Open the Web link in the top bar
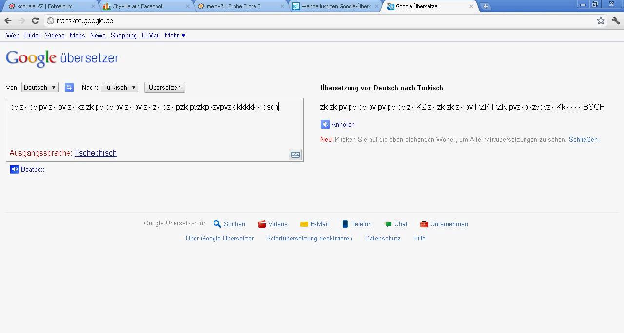 13,35
